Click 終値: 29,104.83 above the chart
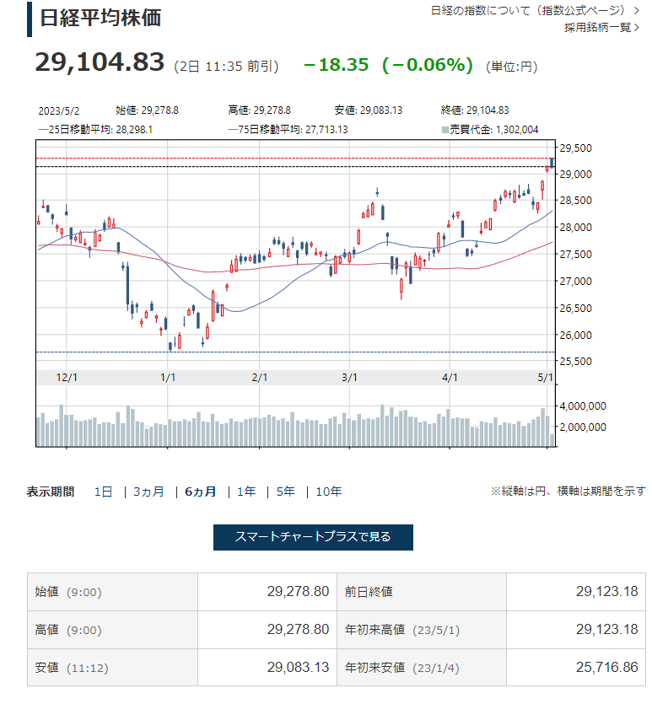Screen dimensions: 652x704 click(475, 110)
